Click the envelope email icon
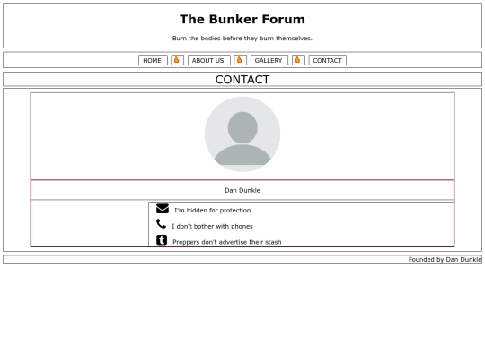The height and width of the screenshot is (363, 485). [x=163, y=209]
